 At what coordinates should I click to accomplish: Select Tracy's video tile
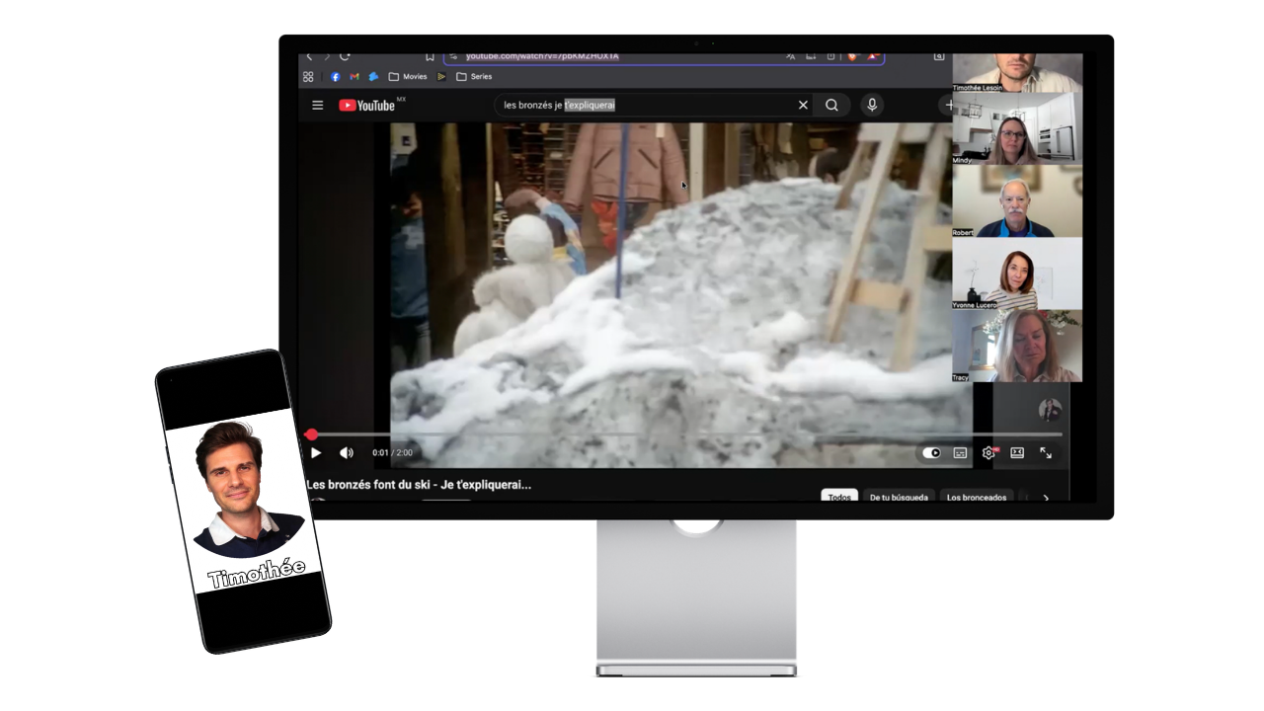pos(1017,346)
